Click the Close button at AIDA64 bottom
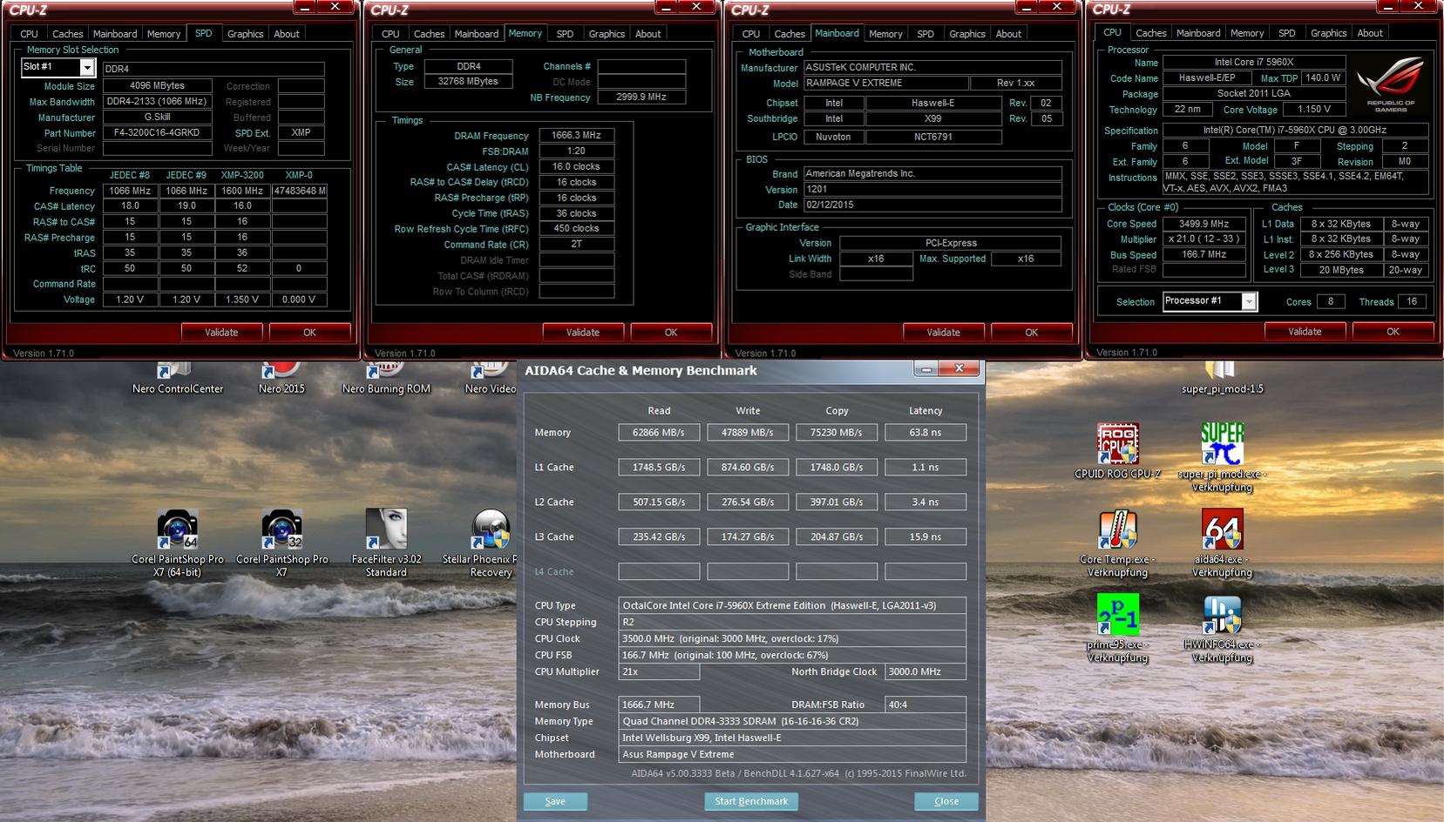Screen dimensions: 1444x822 click(946, 801)
